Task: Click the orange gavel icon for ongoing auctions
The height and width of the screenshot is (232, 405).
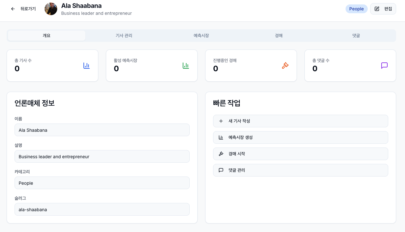Action: 285,66
